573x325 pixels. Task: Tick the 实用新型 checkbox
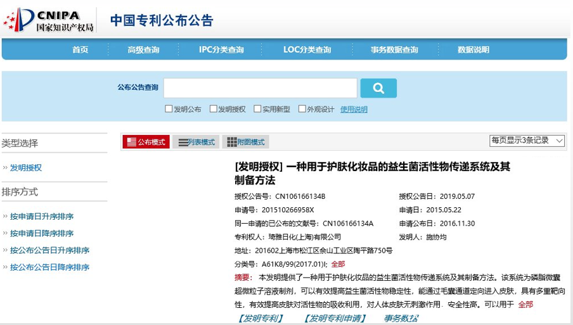pyautogui.click(x=257, y=109)
